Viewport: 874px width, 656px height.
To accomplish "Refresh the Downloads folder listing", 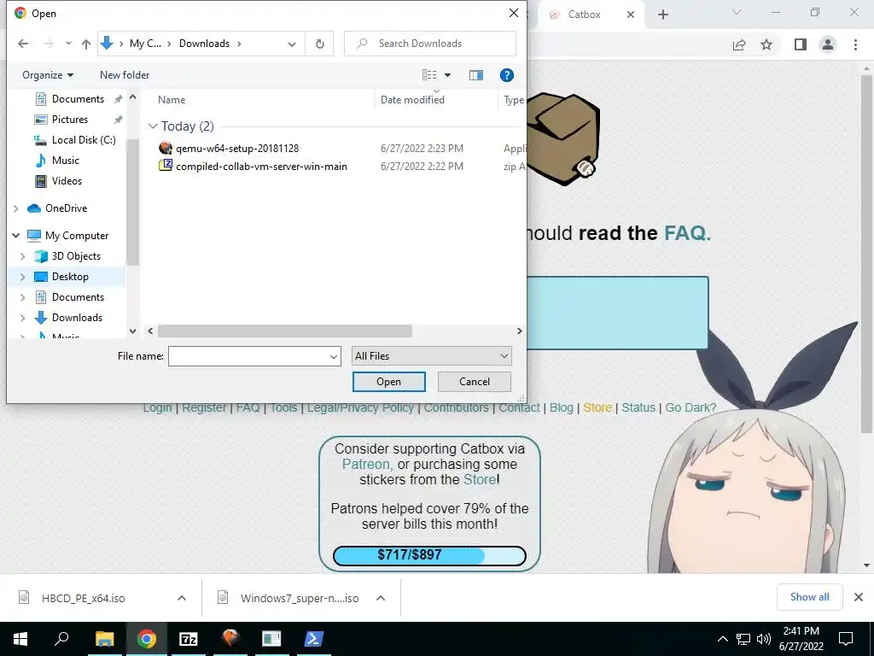I will (x=320, y=44).
